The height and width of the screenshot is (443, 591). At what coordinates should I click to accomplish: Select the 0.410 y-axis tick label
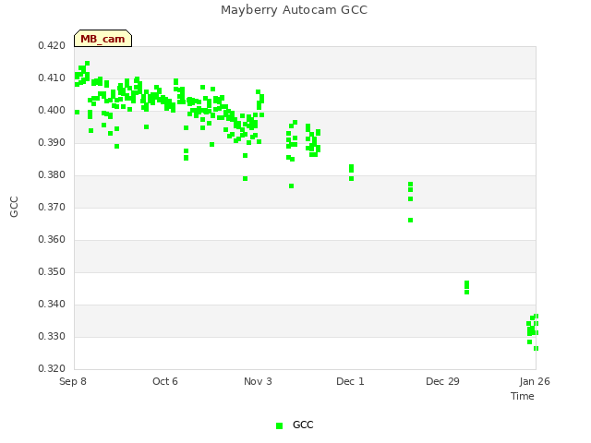pyautogui.click(x=52, y=78)
